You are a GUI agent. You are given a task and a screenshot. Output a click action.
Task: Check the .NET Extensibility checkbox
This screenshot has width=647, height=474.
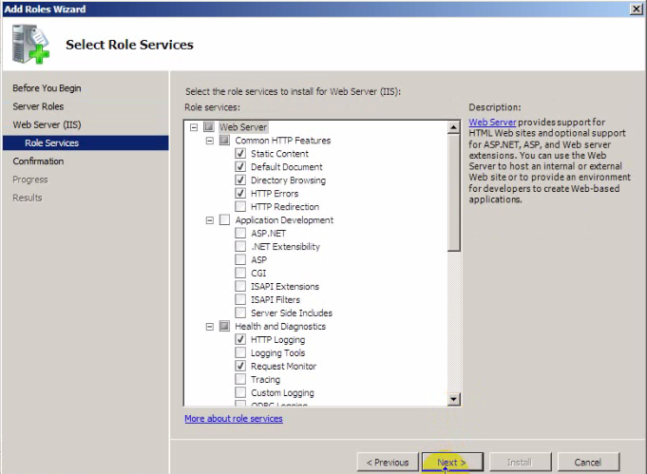tap(240, 246)
